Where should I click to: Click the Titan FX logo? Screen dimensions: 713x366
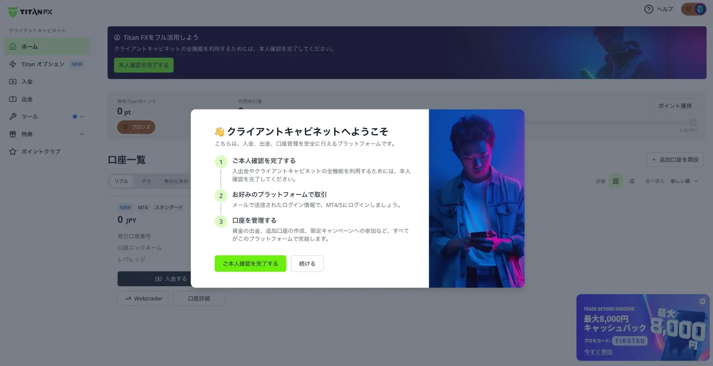point(30,12)
